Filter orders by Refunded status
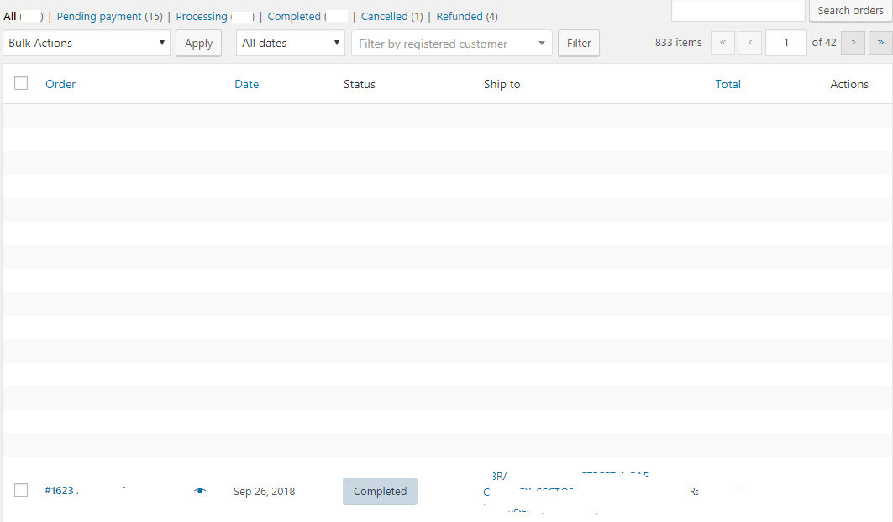 [x=460, y=17]
